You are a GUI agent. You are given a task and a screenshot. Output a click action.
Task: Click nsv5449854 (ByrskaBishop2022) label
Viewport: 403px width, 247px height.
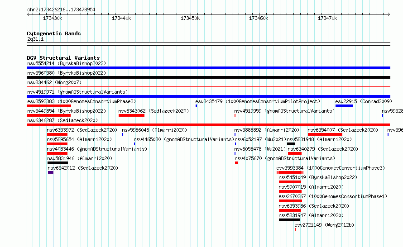(x=67, y=111)
